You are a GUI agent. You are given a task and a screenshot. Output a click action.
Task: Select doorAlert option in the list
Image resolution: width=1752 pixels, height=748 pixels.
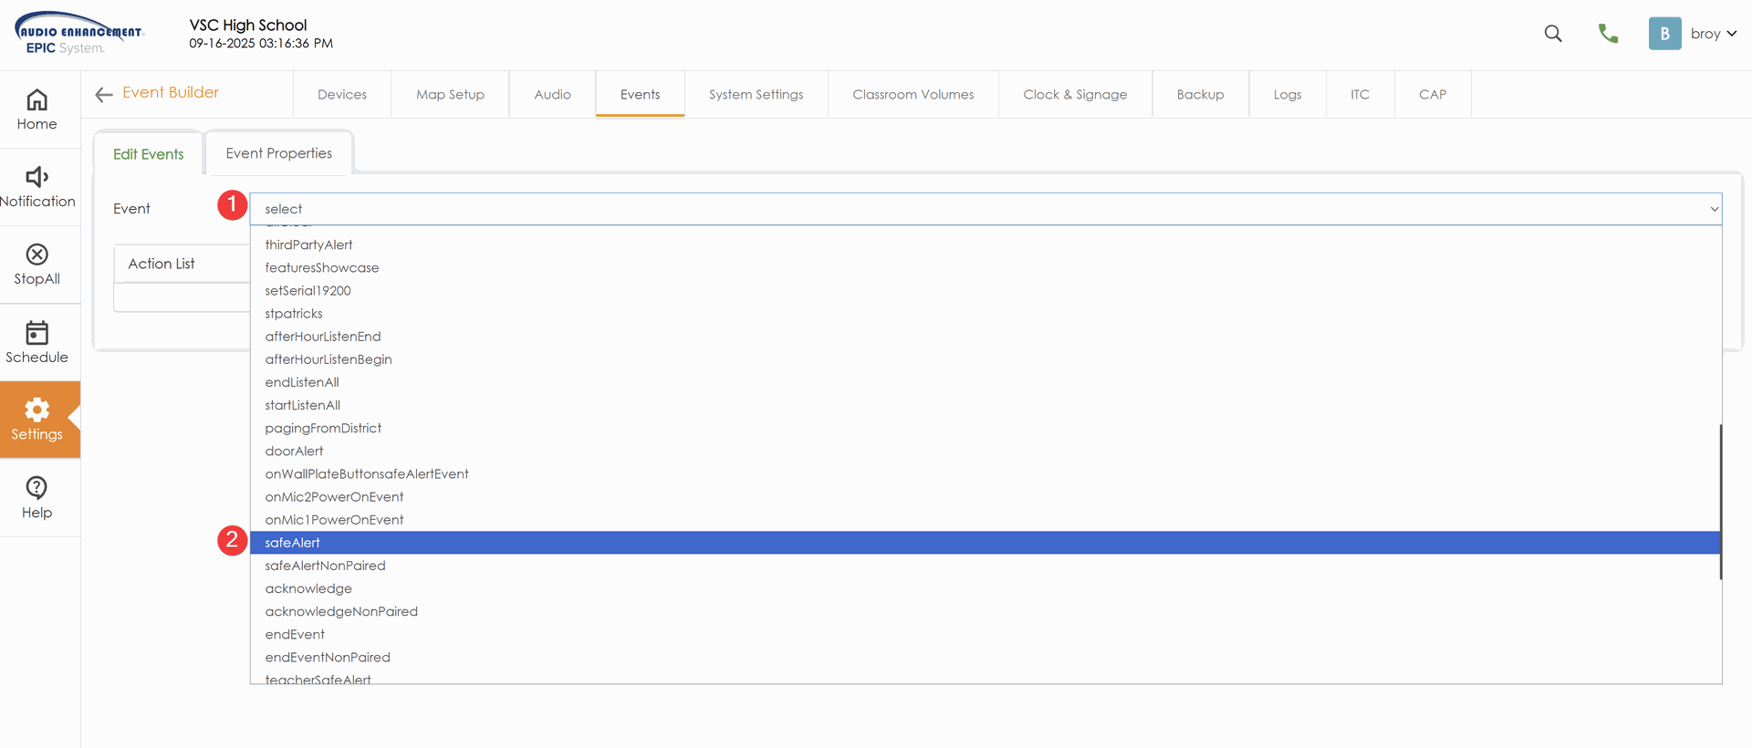(294, 451)
